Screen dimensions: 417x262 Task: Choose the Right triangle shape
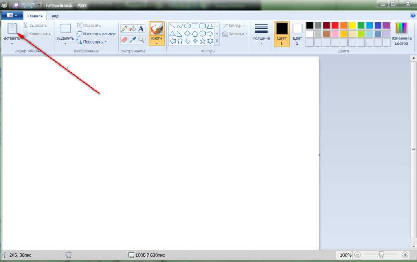[x=180, y=34]
